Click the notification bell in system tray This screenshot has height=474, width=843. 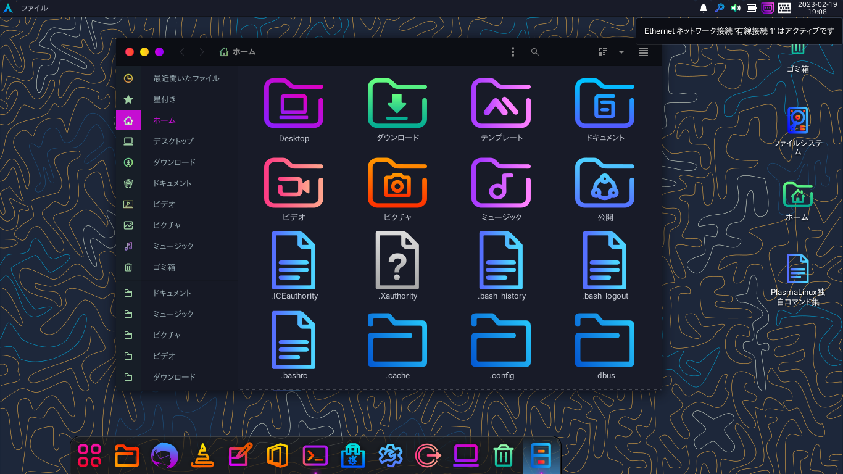click(x=704, y=8)
